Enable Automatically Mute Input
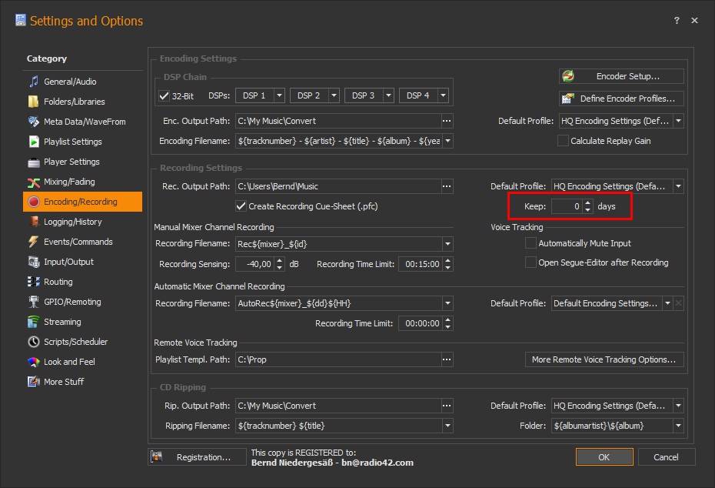 (x=530, y=243)
